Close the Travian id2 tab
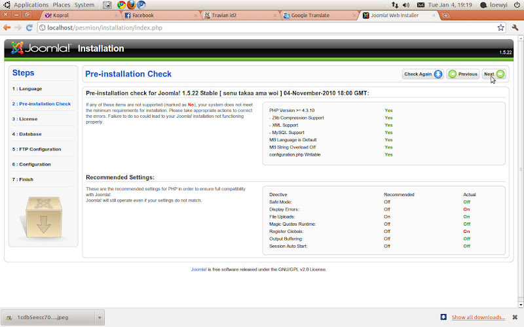Screen dimensions: 524x327 [275, 15]
